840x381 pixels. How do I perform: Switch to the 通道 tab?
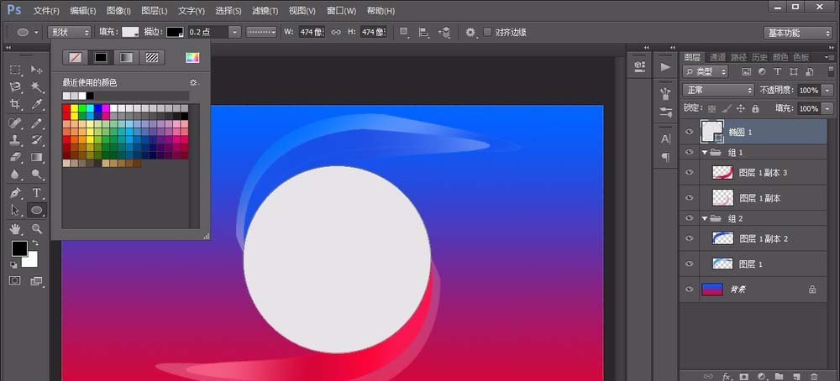pos(717,57)
